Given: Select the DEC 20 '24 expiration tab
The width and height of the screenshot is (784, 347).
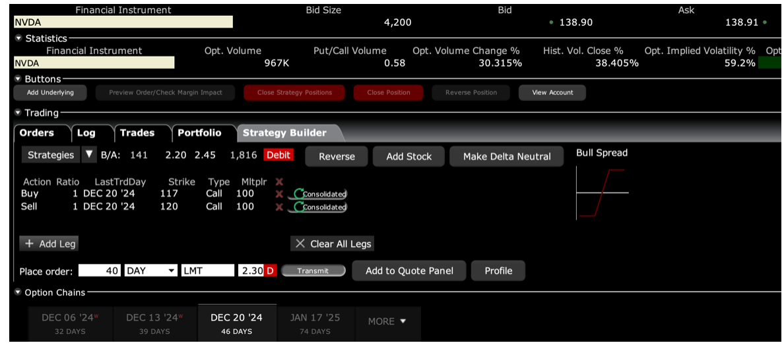Looking at the screenshot, I should coord(236,323).
